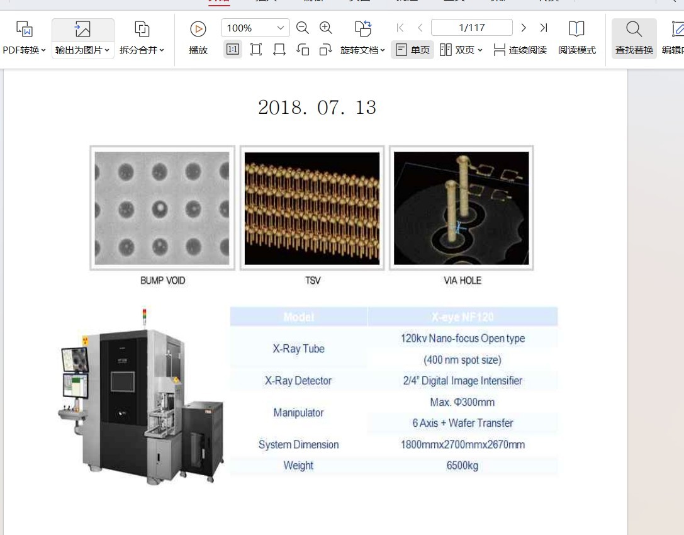
Task: Click the 输出为图片 export button
Action: [x=83, y=38]
